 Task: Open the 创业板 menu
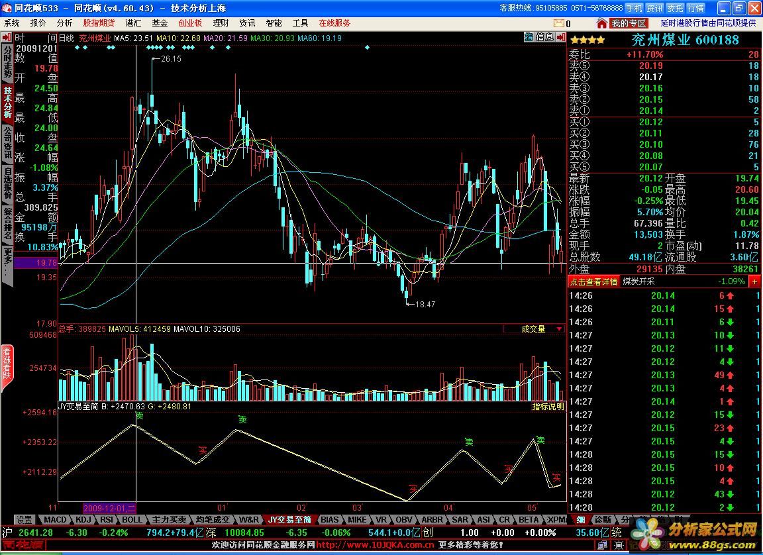[x=190, y=23]
